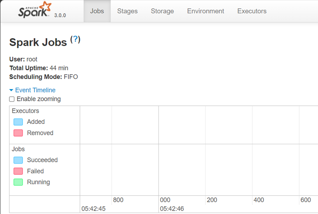Click the 800 millisecond axis marker
Viewport: 318px width, 214px height.
click(x=118, y=200)
